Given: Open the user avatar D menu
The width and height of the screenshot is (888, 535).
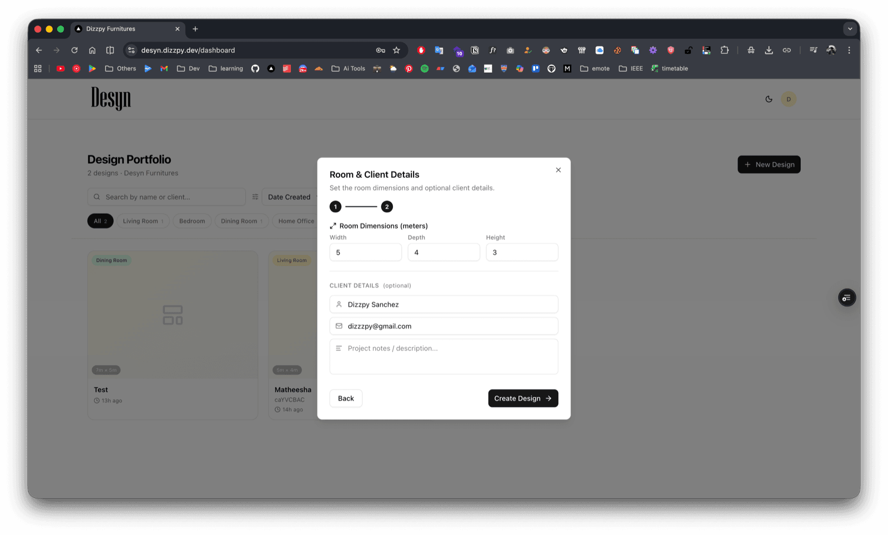Looking at the screenshot, I should pos(789,99).
